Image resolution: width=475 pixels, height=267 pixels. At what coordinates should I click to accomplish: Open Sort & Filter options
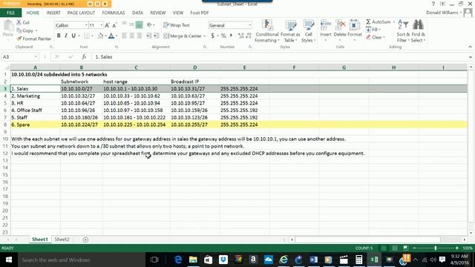click(x=403, y=31)
